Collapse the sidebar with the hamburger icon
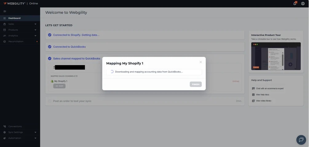 pyautogui.click(x=5, y=11)
